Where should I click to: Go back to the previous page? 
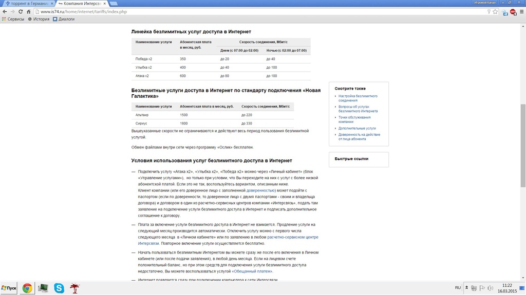click(x=5, y=12)
